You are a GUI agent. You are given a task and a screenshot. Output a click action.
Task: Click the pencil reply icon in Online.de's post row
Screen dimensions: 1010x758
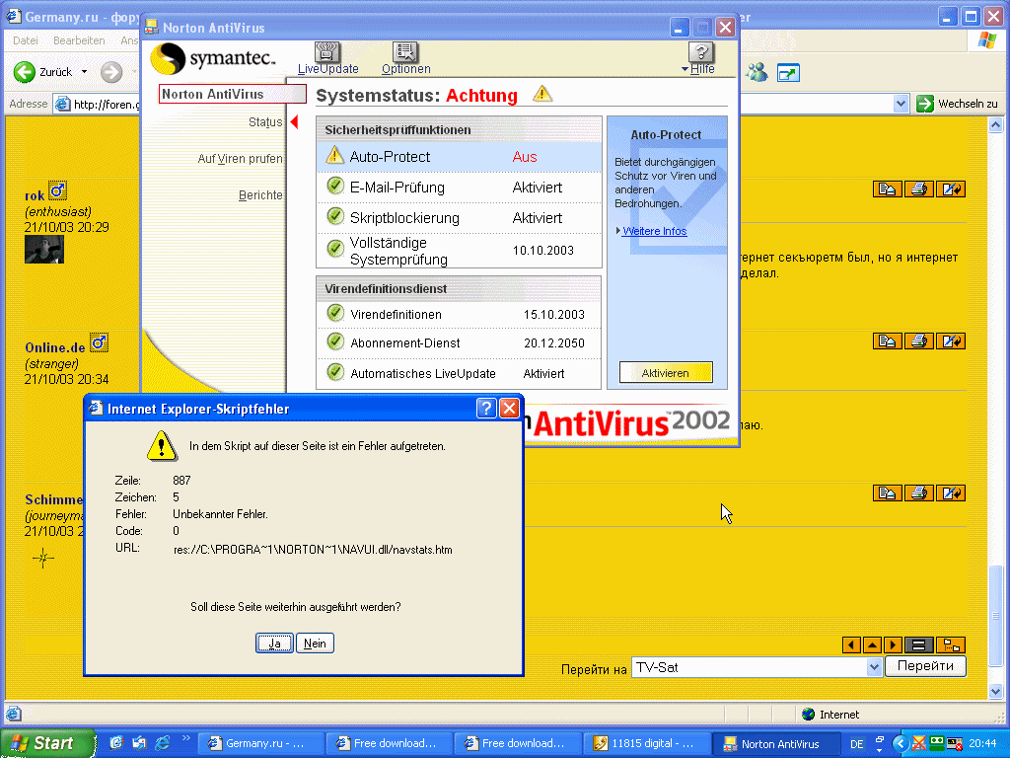[951, 341]
